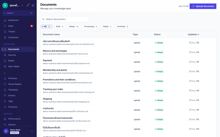This screenshot has height=137, width=220.
Task: Open the workspace switcher dropdown chevron
Action: click(x=22, y=5)
